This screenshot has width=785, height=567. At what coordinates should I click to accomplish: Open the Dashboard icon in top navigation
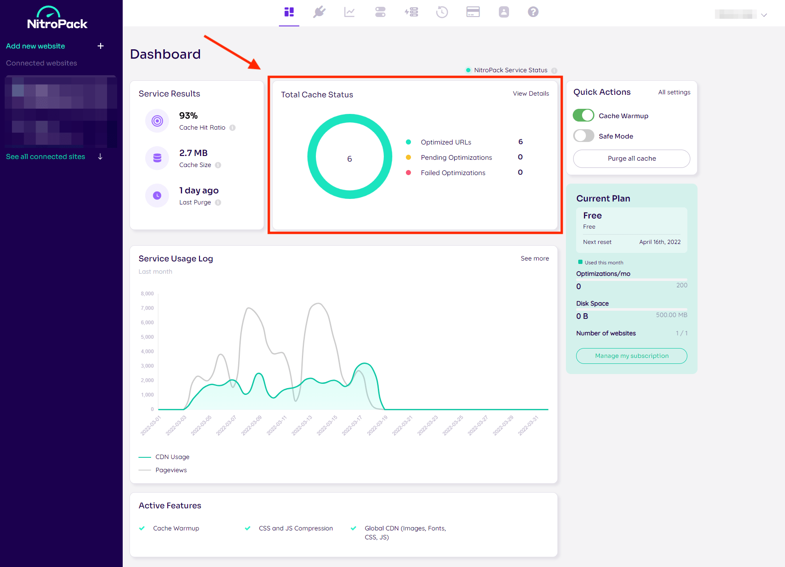point(289,12)
